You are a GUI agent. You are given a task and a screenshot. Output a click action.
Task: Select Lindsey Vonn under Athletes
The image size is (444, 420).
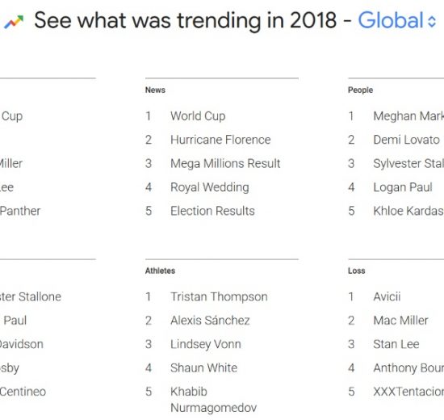(206, 344)
